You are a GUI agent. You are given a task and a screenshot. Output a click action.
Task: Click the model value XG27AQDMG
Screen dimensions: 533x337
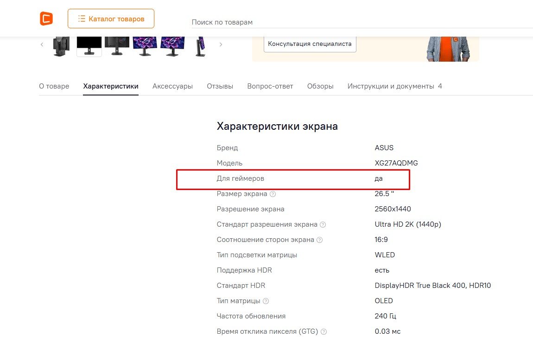(396, 163)
